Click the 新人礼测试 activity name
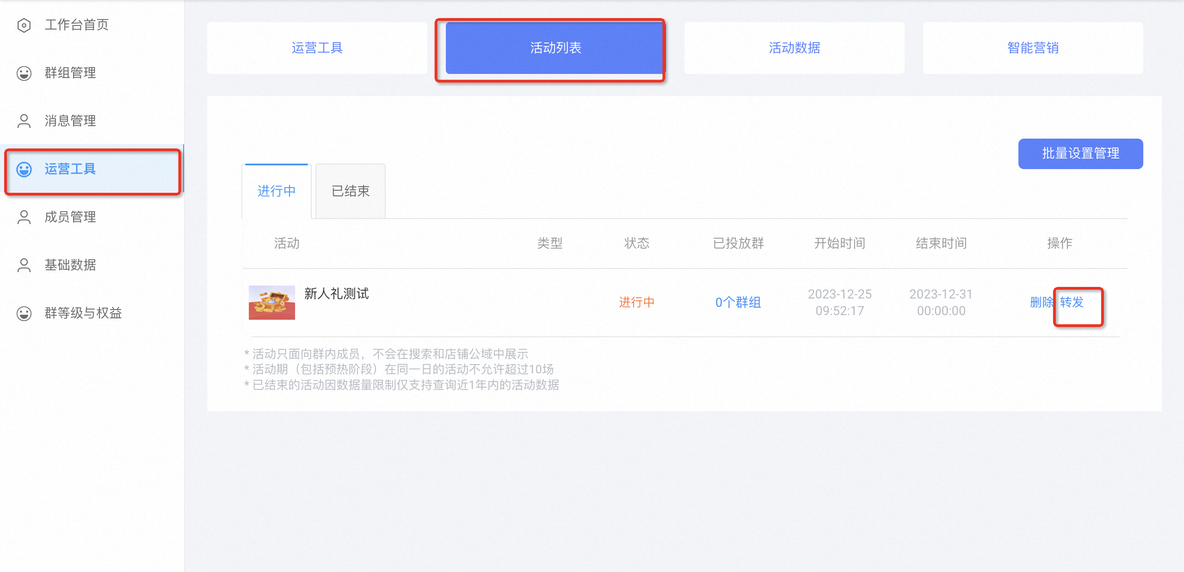The height and width of the screenshot is (572, 1184). point(336,294)
